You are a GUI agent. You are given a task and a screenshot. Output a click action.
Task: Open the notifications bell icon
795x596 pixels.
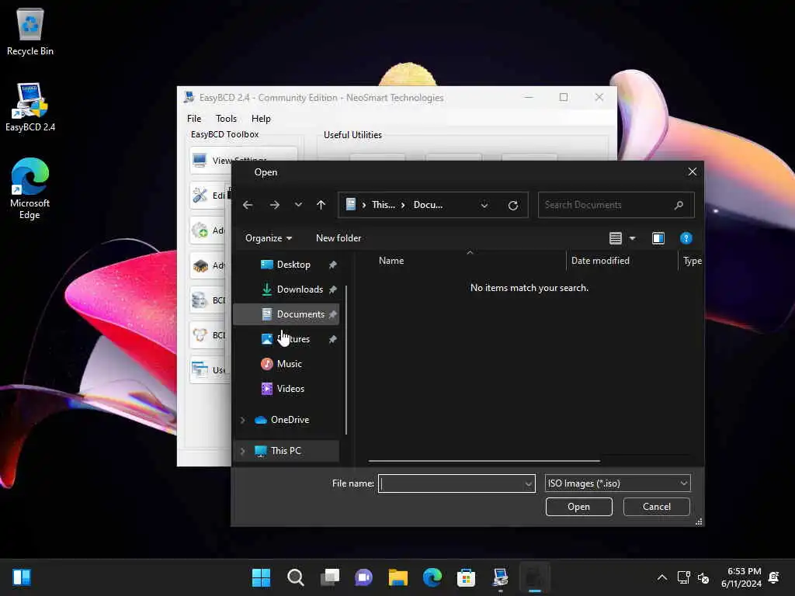point(774,577)
